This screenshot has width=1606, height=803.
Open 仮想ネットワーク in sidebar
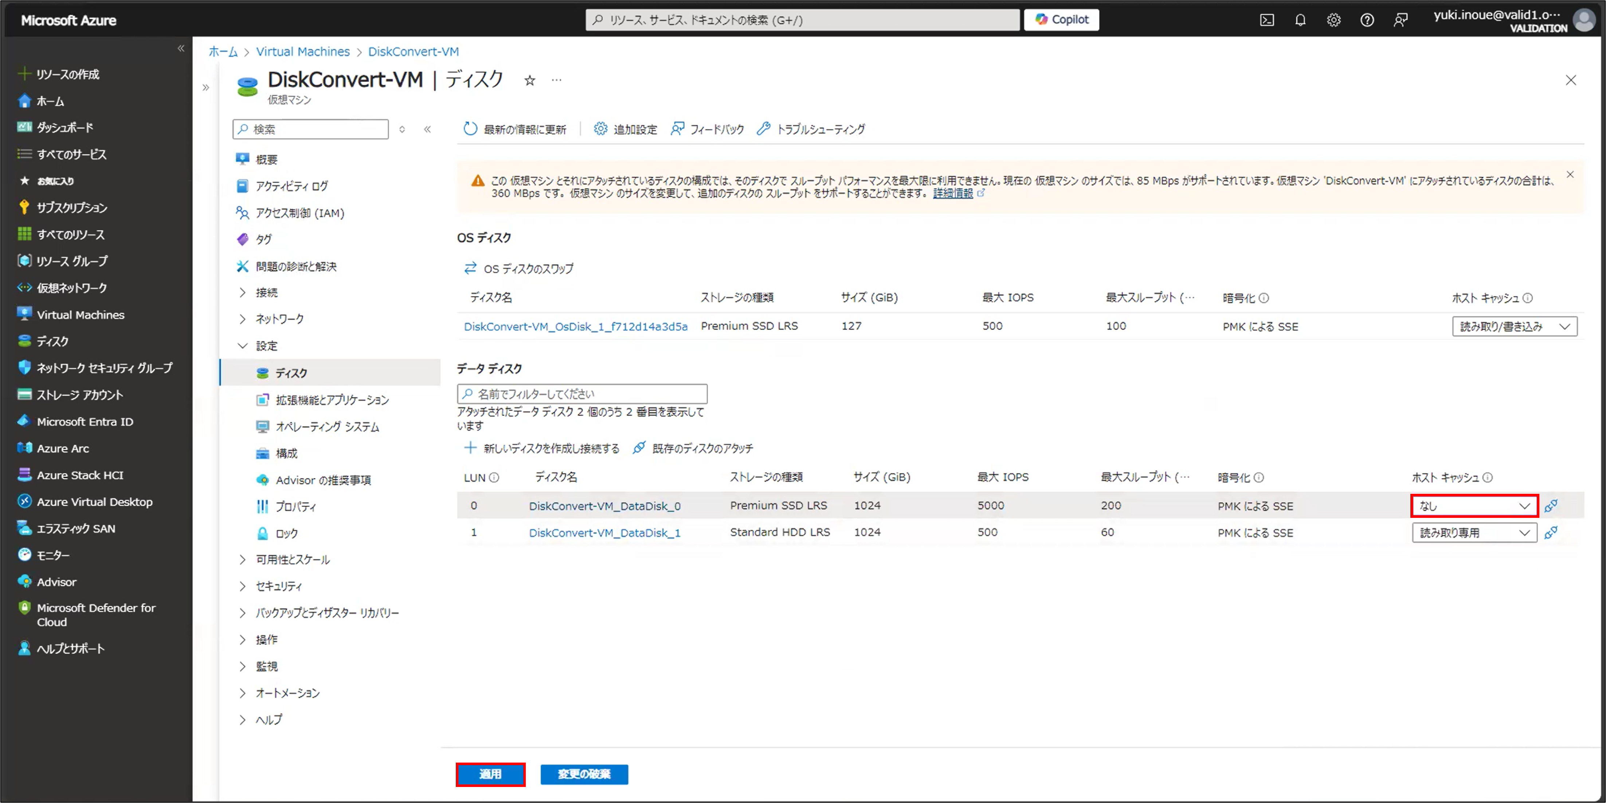coord(62,288)
